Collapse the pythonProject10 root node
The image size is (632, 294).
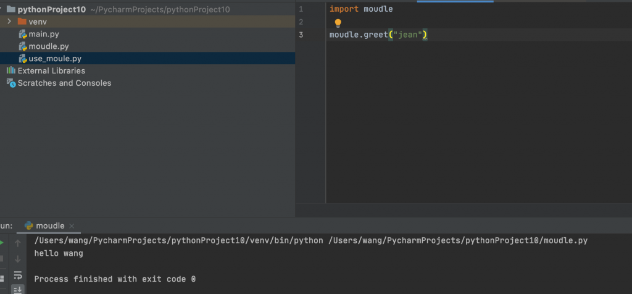tap(1, 9)
